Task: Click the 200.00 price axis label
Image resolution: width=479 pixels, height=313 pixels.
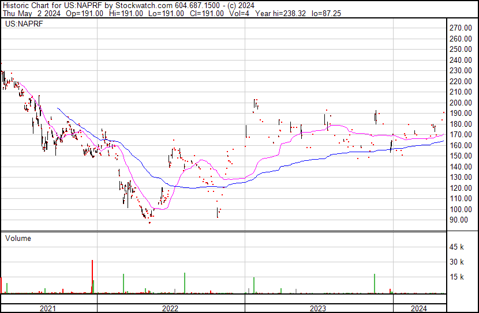Action: point(461,103)
